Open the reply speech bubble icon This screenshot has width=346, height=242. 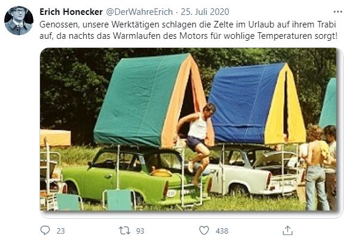[45, 230]
